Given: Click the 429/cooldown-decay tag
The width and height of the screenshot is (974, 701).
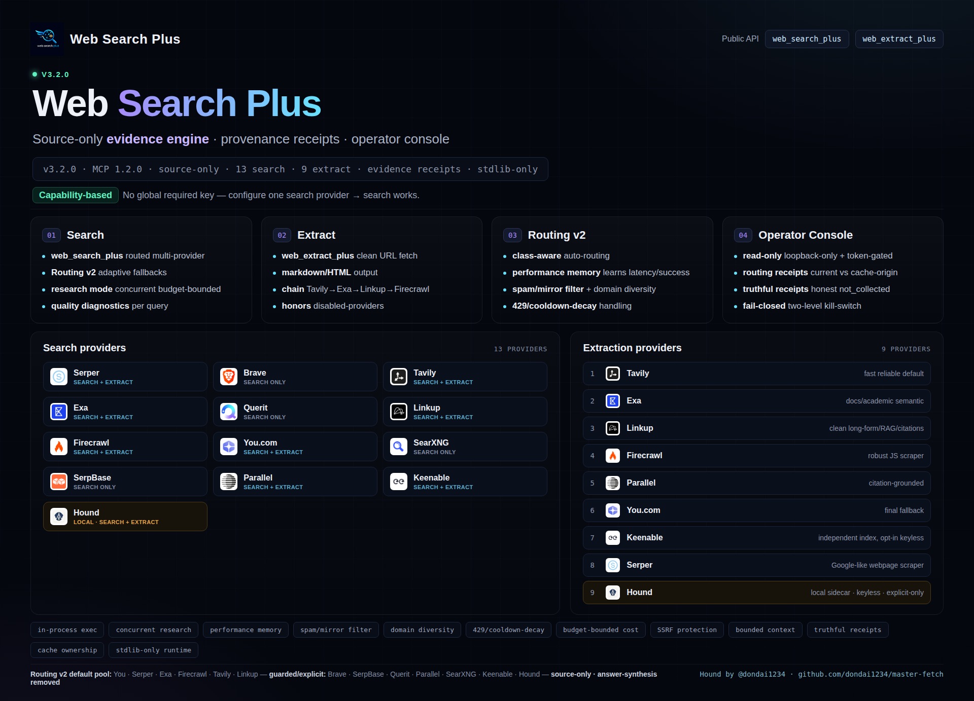Looking at the screenshot, I should coord(508,630).
